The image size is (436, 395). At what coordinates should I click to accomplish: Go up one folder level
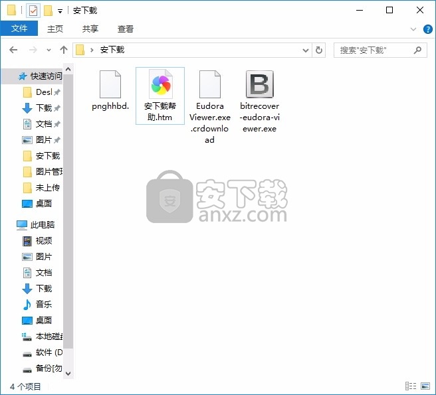point(64,50)
